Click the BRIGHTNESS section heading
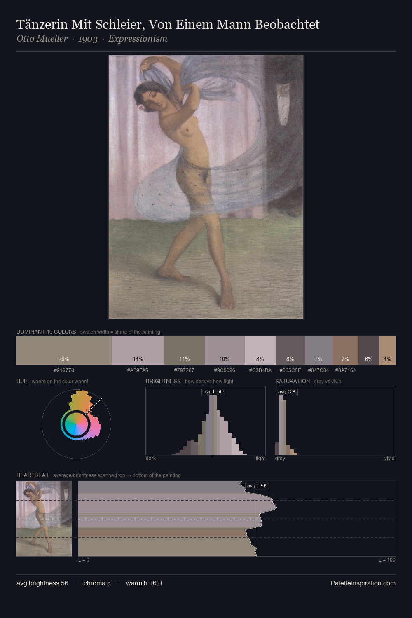Viewport: 412px width, 618px height. coord(163,381)
